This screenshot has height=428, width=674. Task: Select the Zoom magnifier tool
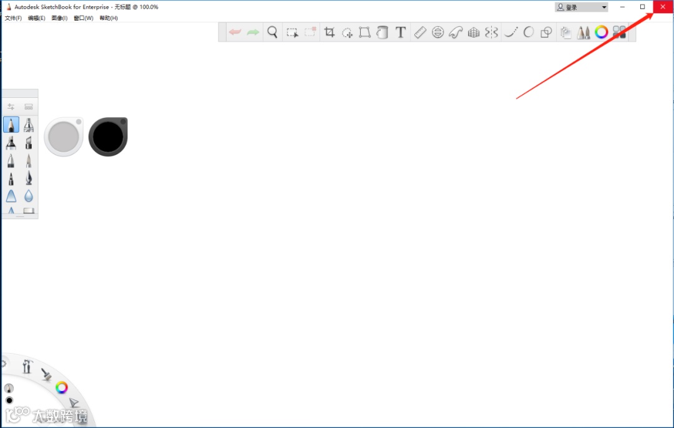[272, 32]
